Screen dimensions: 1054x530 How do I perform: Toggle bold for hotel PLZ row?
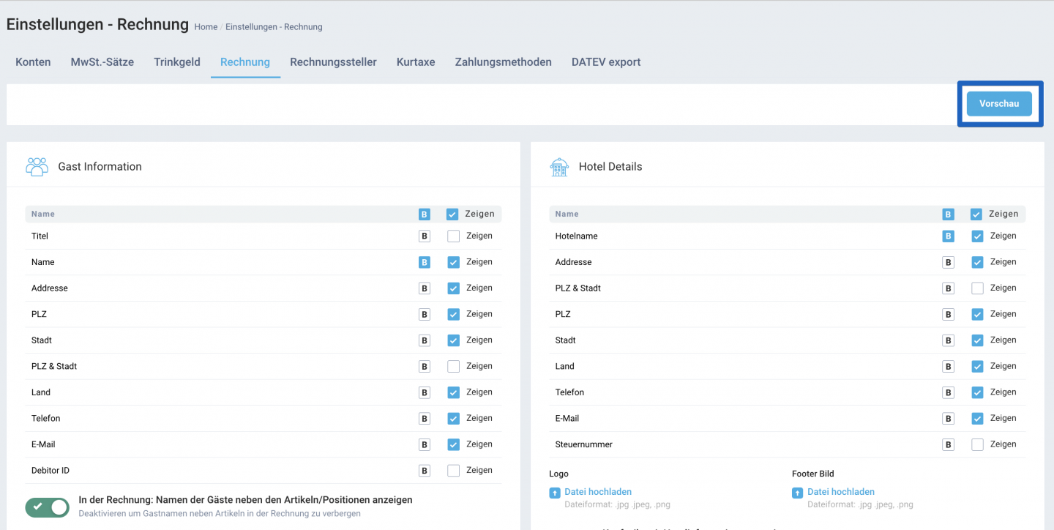click(949, 314)
